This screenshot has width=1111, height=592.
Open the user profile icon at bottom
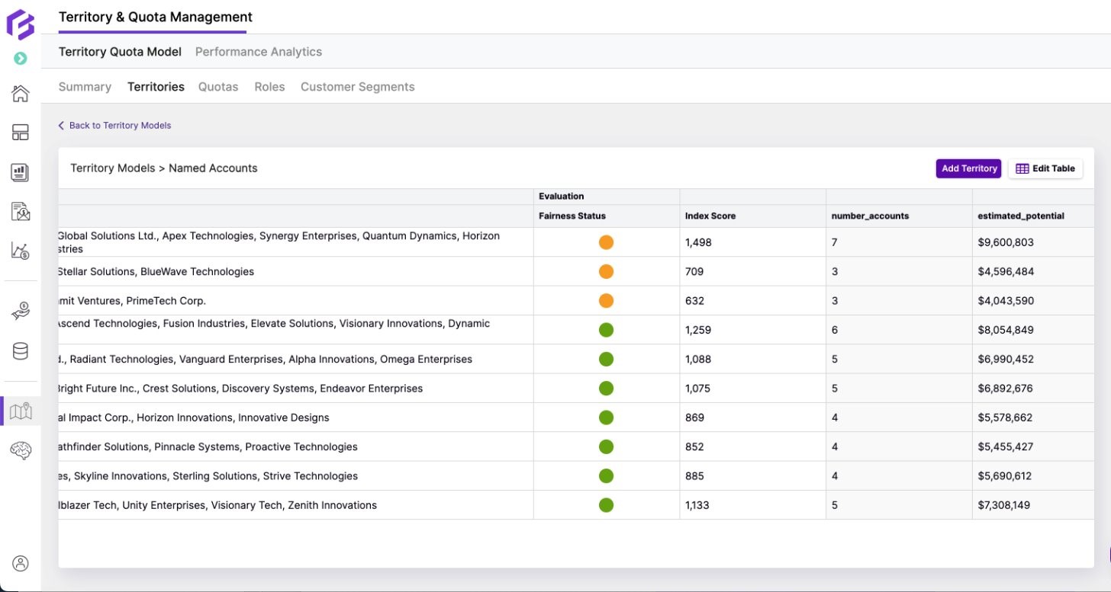point(21,564)
